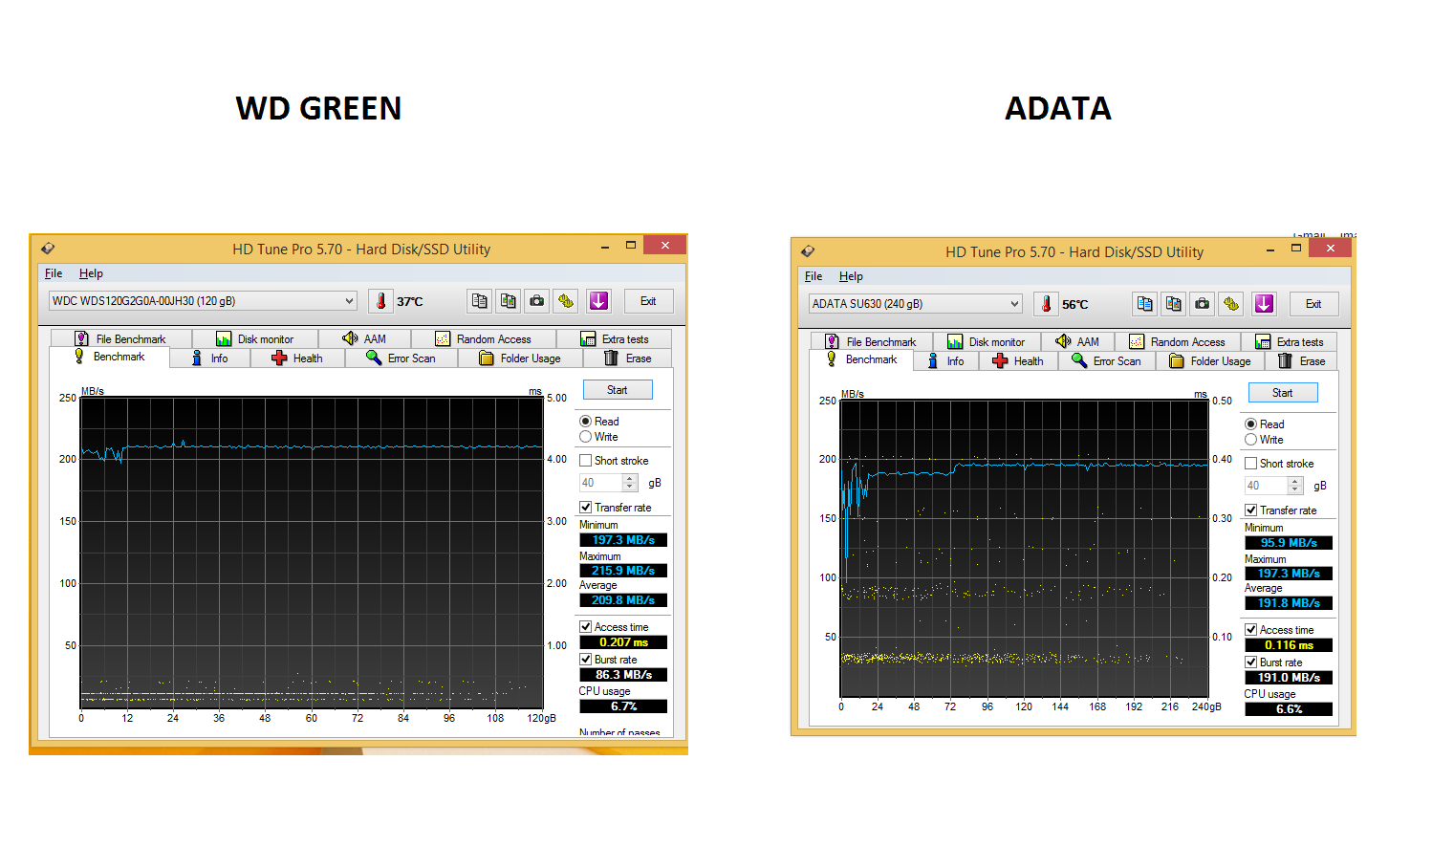Click Start button in ADATA window
1432x847 pixels.
pyautogui.click(x=1283, y=393)
